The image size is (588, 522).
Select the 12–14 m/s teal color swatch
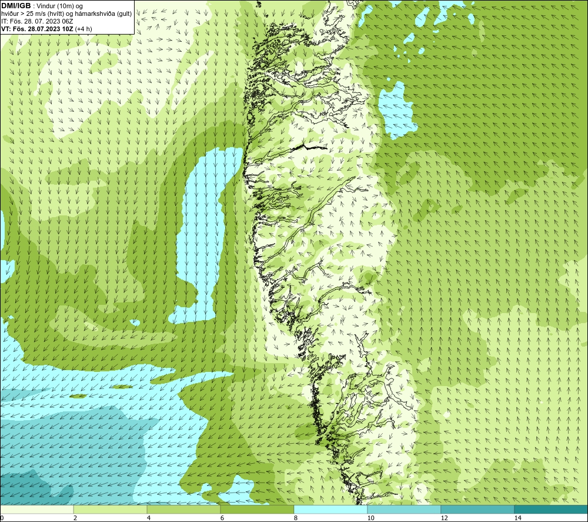pyautogui.click(x=477, y=510)
